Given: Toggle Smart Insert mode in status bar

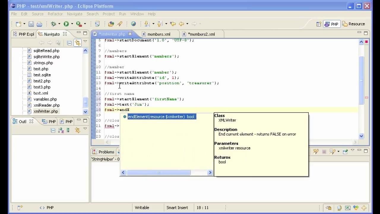Looking at the screenshot, I should click(177, 208).
